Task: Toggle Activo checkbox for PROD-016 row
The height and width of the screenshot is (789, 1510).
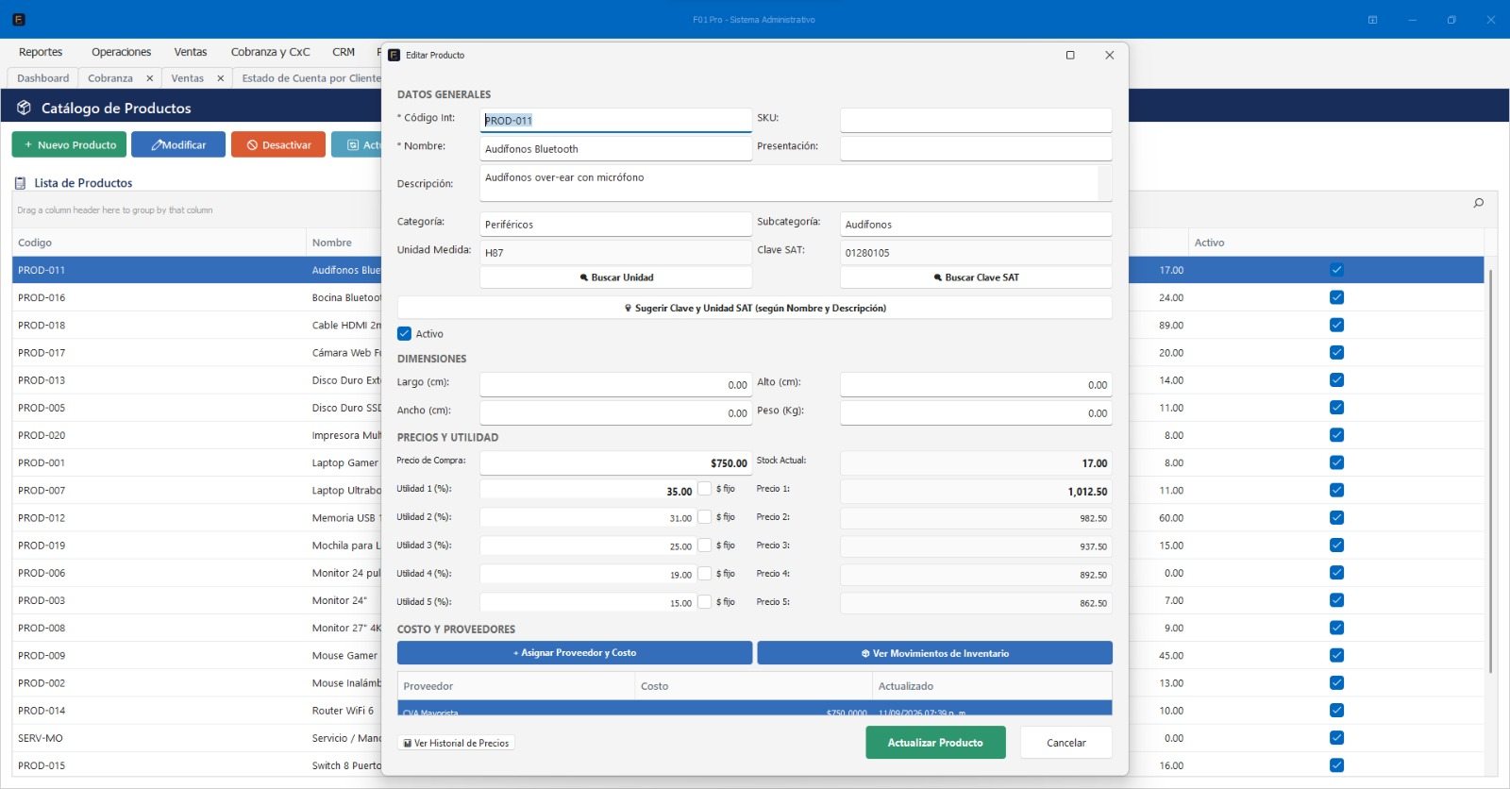Action: coord(1336,297)
